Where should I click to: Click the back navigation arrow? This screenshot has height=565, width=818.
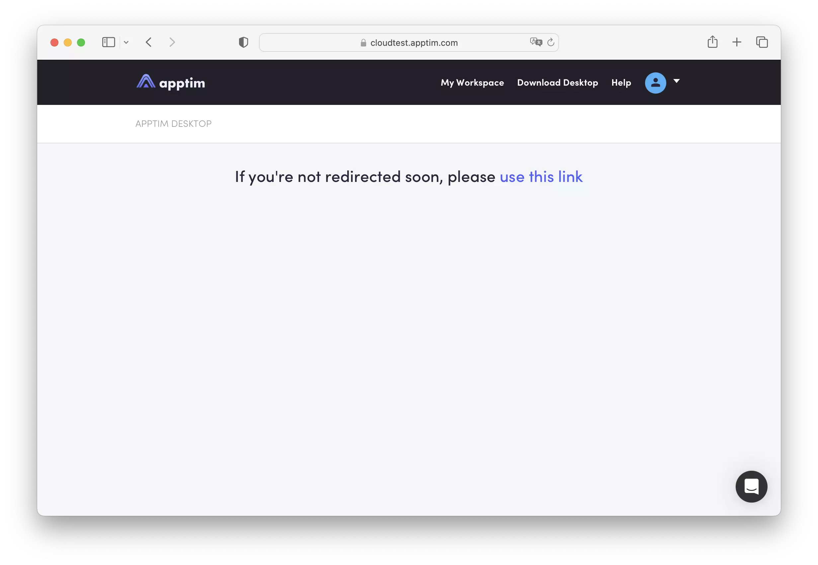[149, 42]
